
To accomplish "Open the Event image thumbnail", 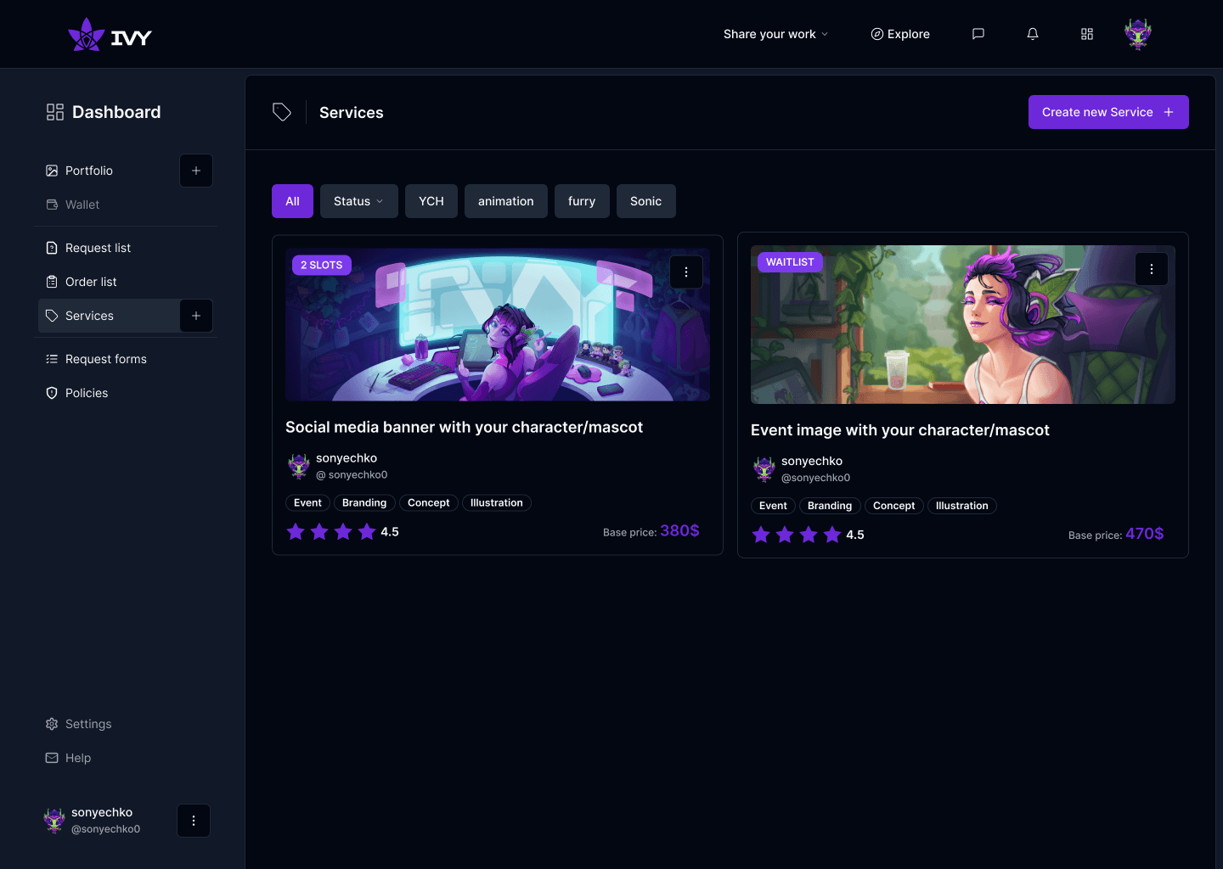I will coord(963,324).
